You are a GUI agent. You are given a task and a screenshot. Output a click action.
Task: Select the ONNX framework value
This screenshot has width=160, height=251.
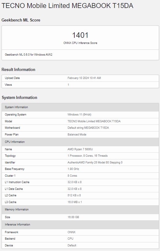(x=71, y=232)
